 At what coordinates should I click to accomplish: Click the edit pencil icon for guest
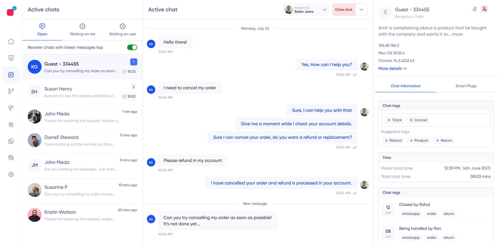pyautogui.click(x=475, y=9)
